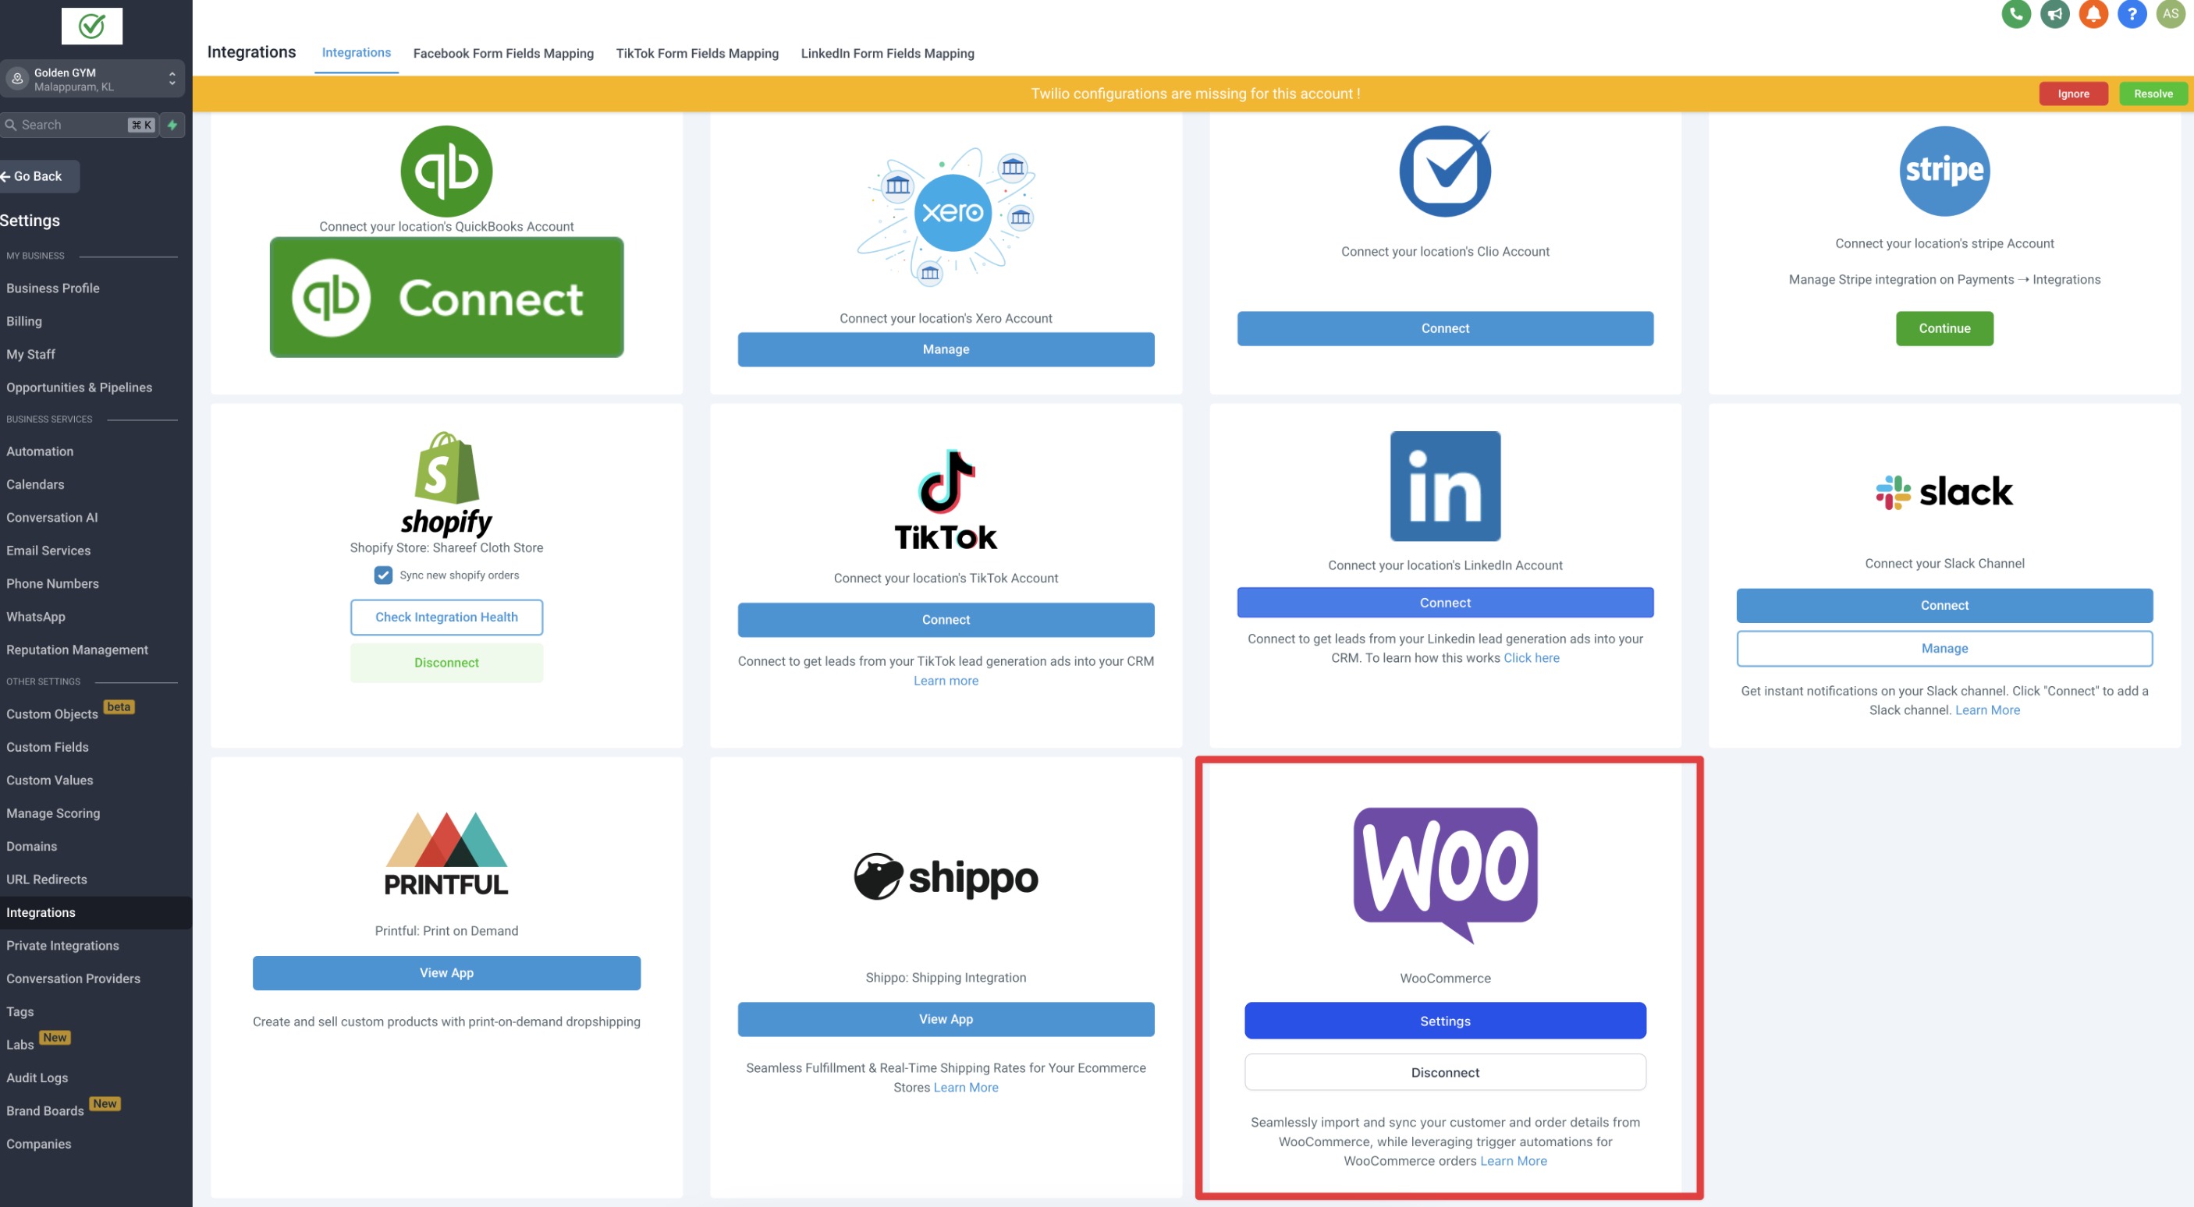Click Check Integration Health for Shopify
This screenshot has height=1207, width=2194.
(x=446, y=617)
